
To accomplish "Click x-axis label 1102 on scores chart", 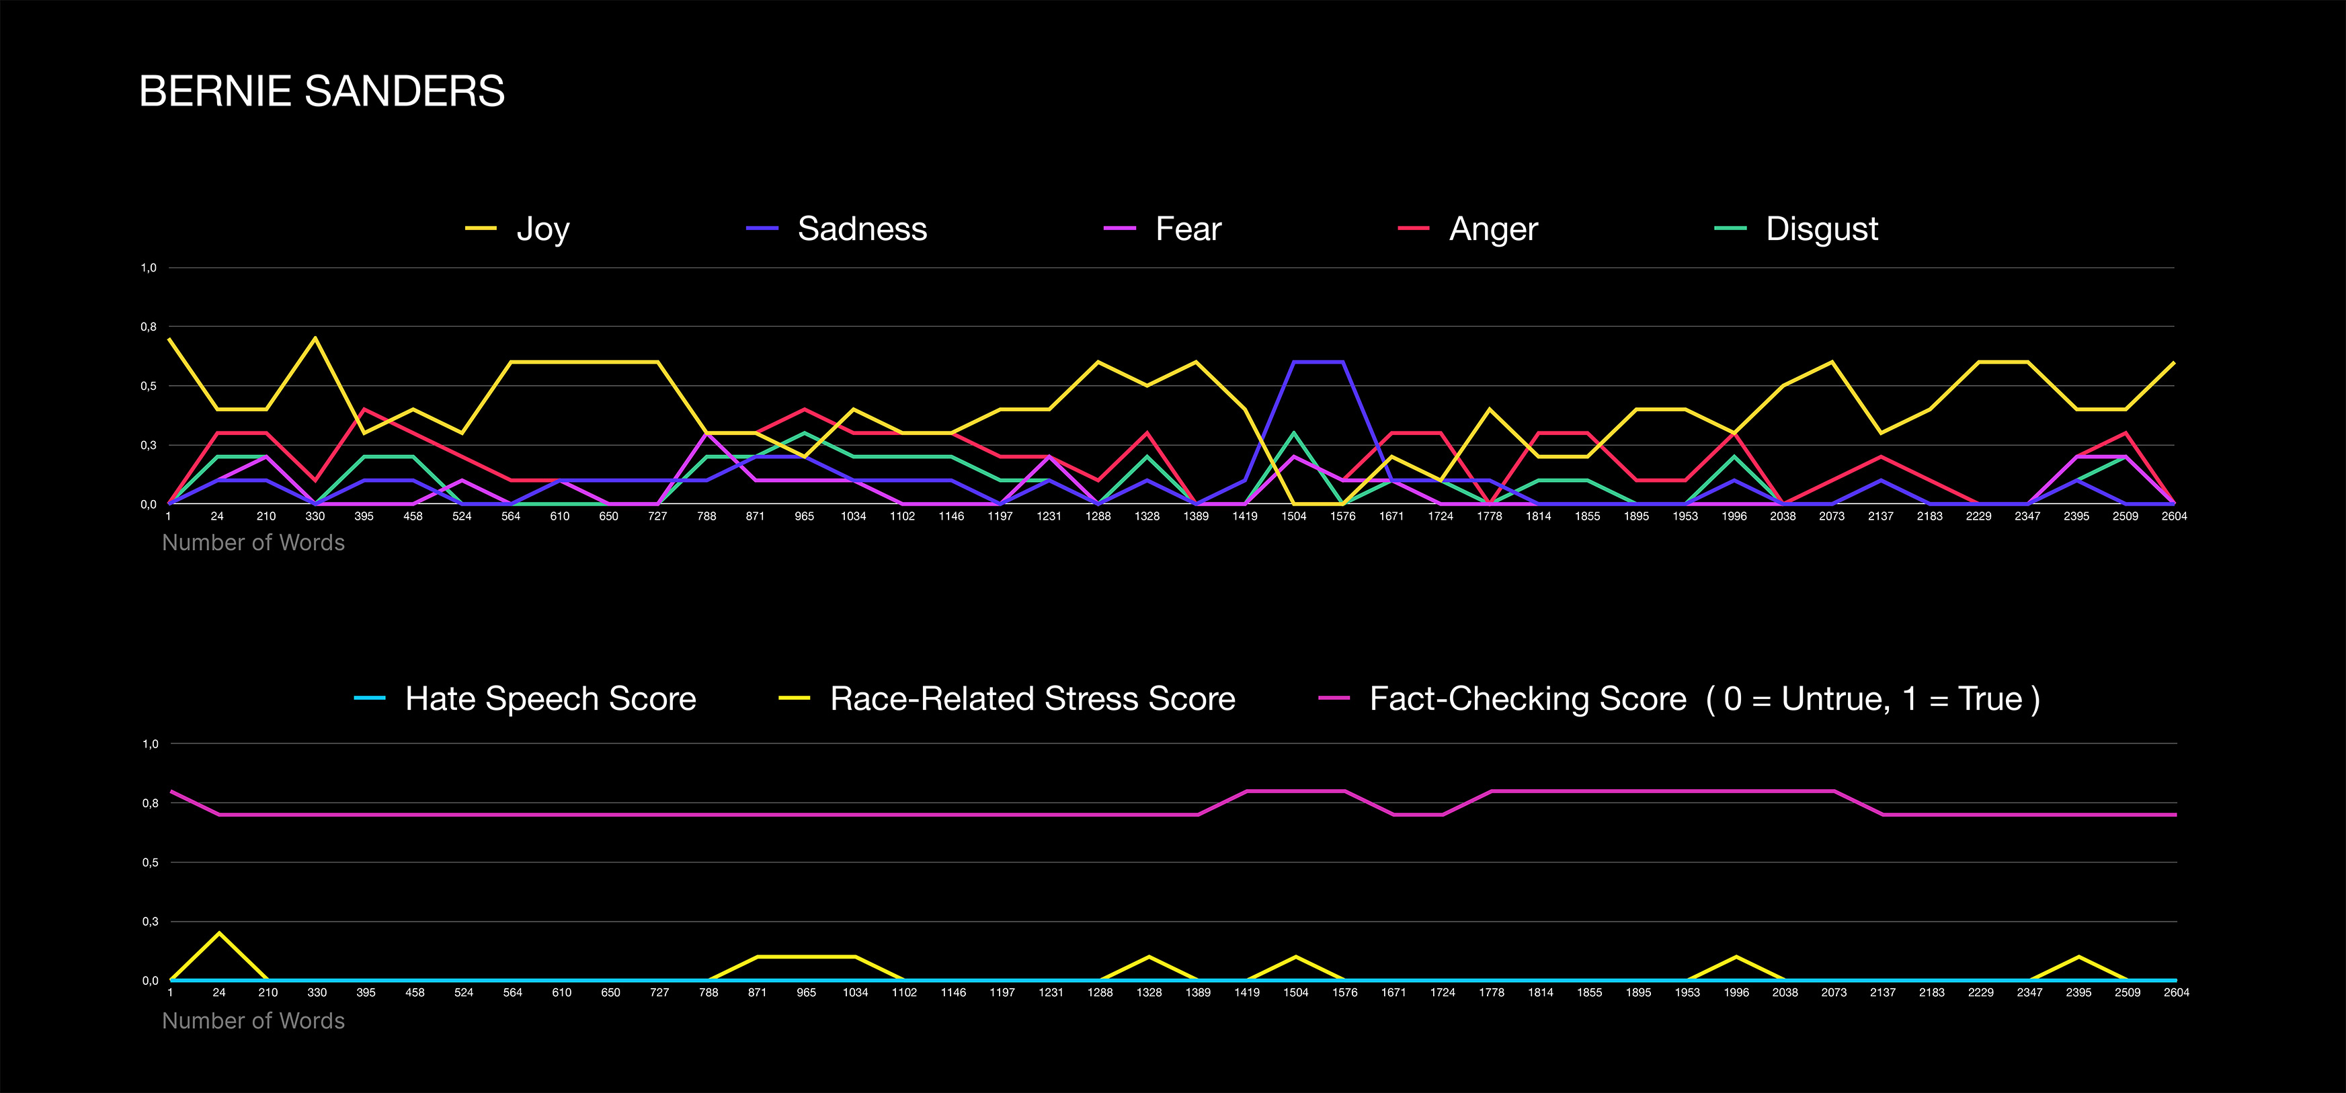I will tap(904, 993).
